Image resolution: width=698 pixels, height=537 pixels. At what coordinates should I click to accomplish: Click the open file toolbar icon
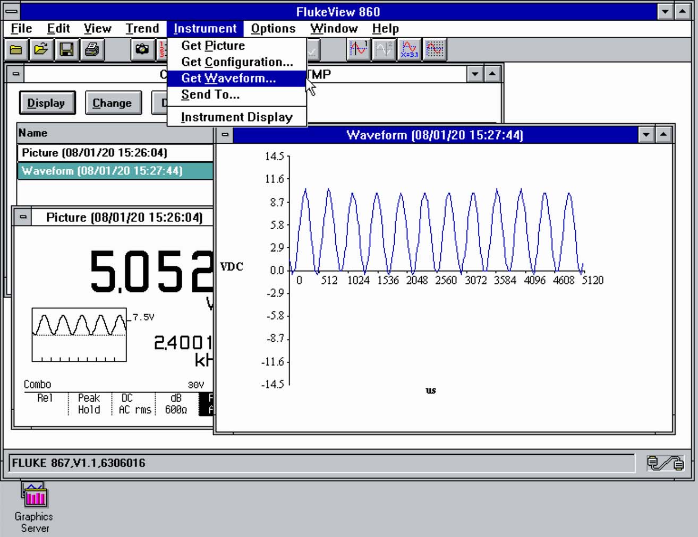click(x=41, y=50)
